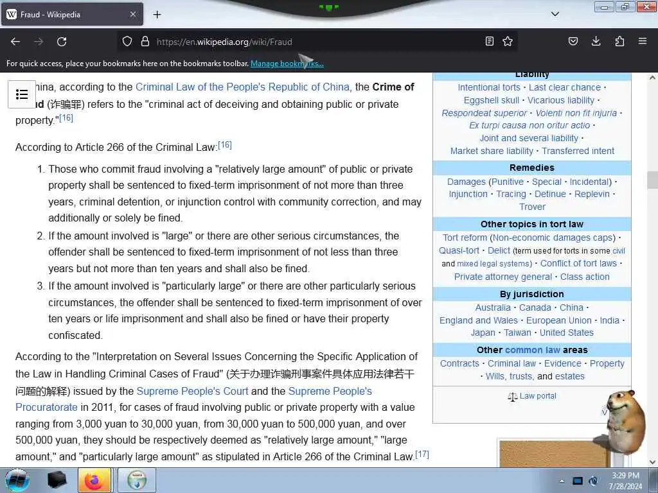Viewport: 658px width, 493px height.
Task: Click the taskbar clock 3:29 PM
Action: coord(625,476)
